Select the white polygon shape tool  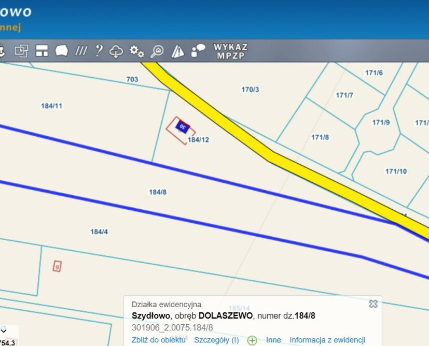point(62,51)
